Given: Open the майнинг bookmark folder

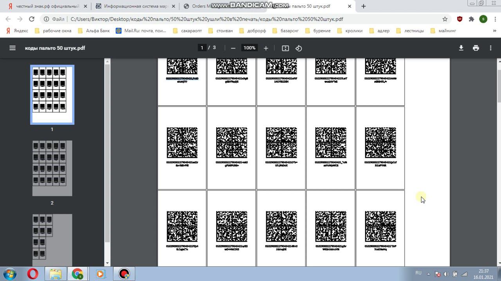Looking at the screenshot, I should [x=443, y=31].
